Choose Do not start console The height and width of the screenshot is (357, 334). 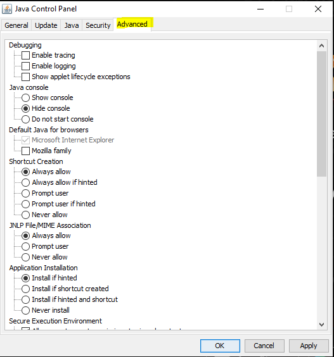(x=25, y=119)
